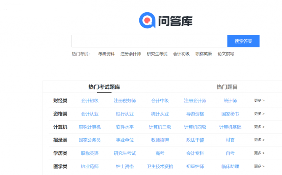The image size is (282, 175).
Task: Open the 软件水平 question bank
Action: point(125,127)
